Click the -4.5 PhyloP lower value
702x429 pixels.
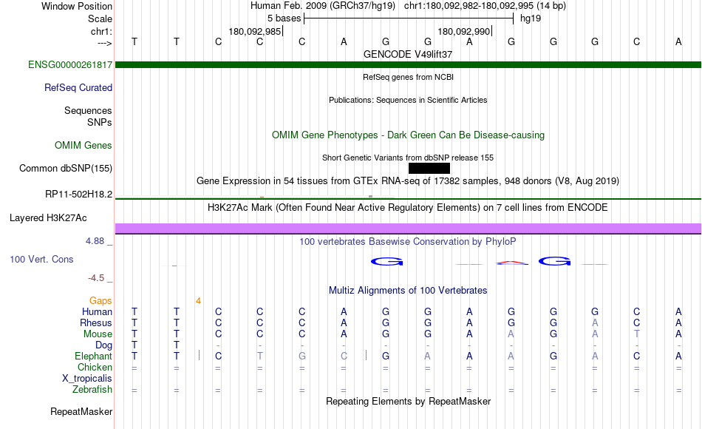pos(96,278)
